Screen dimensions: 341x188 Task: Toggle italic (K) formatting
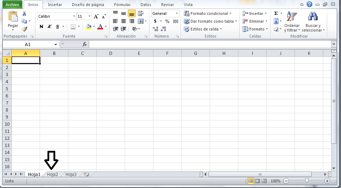pyautogui.click(x=49, y=27)
